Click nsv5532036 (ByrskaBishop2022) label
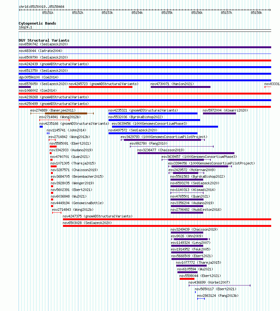Viewport: 280px width, 311px height. [136, 117]
